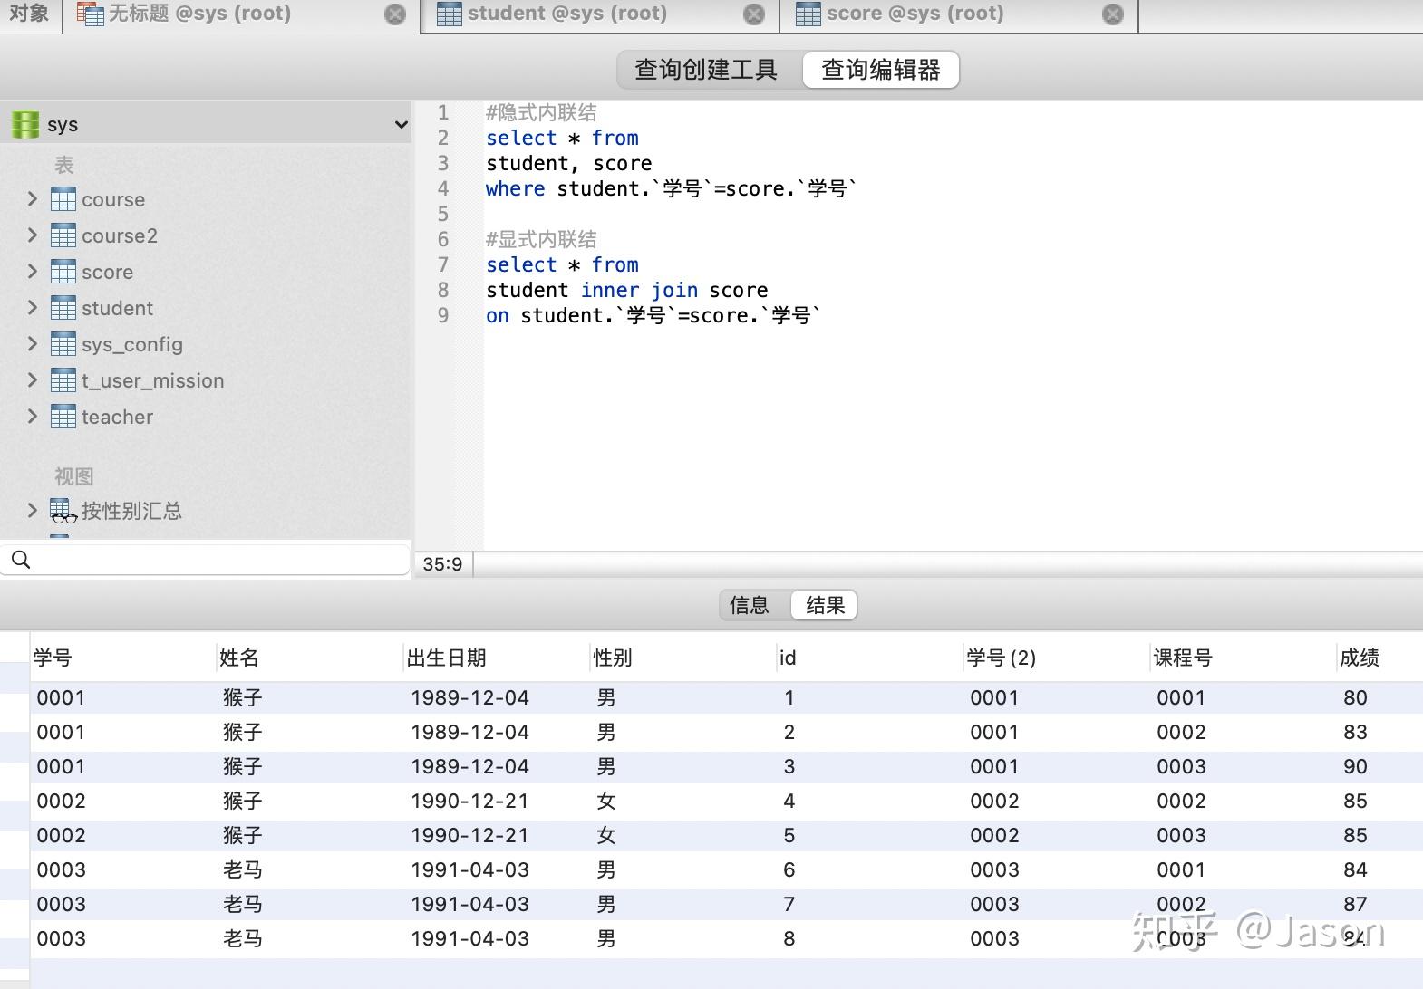Click line 3 'student, score' text
The height and width of the screenshot is (989, 1423).
point(568,163)
